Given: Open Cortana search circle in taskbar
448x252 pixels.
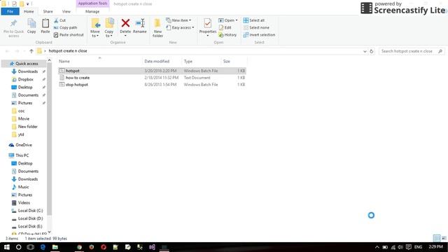Looking at the screenshot, I should 19,247.
